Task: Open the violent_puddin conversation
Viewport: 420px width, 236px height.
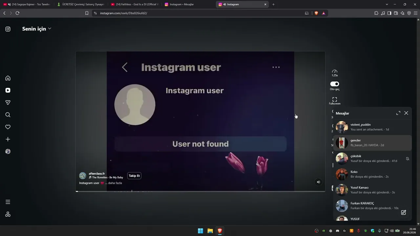Action: click(372, 127)
